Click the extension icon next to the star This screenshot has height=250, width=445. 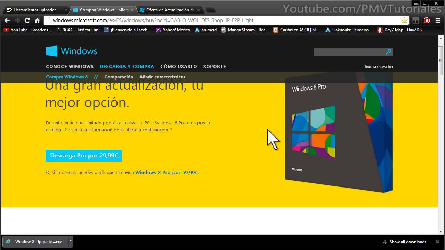(x=415, y=20)
